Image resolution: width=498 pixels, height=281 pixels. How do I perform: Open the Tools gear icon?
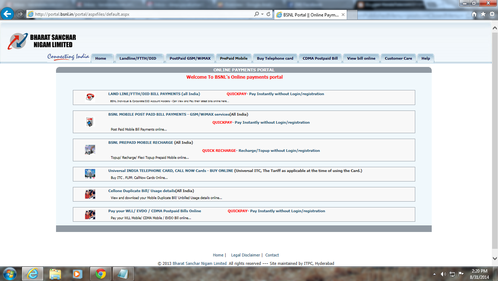[x=492, y=14]
